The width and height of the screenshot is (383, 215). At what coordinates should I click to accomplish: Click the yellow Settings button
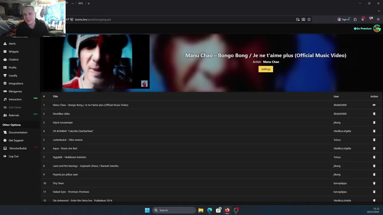(266, 69)
